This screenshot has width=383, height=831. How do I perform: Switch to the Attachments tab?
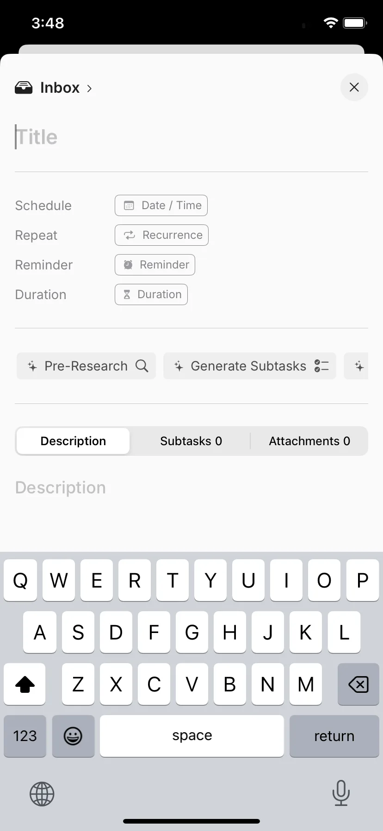click(309, 441)
